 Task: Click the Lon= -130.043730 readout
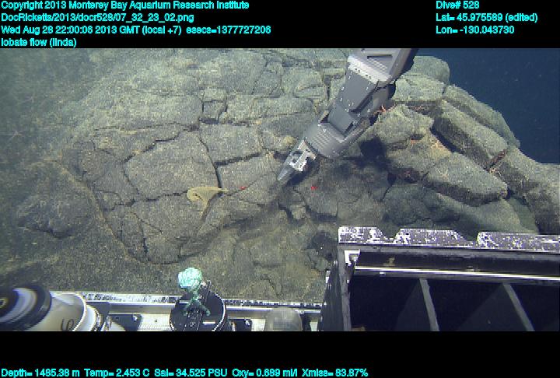[474, 30]
